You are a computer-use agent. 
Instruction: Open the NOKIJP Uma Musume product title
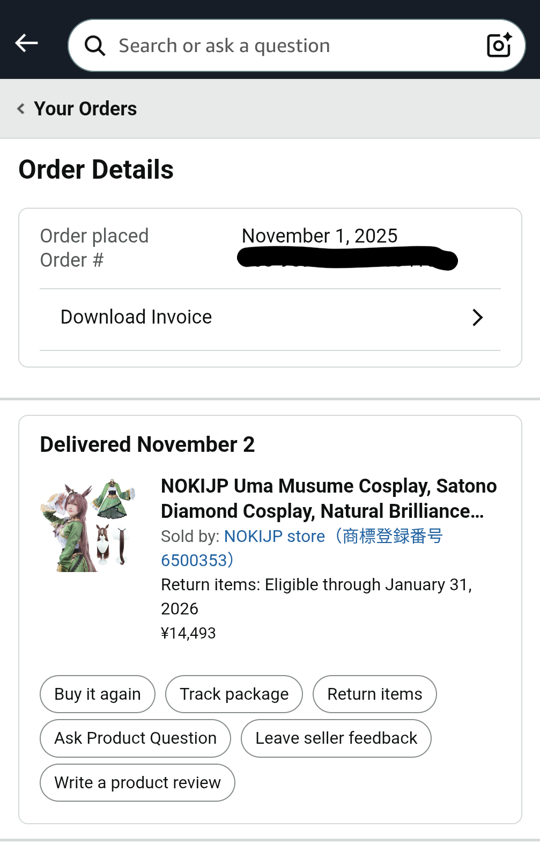click(x=328, y=498)
